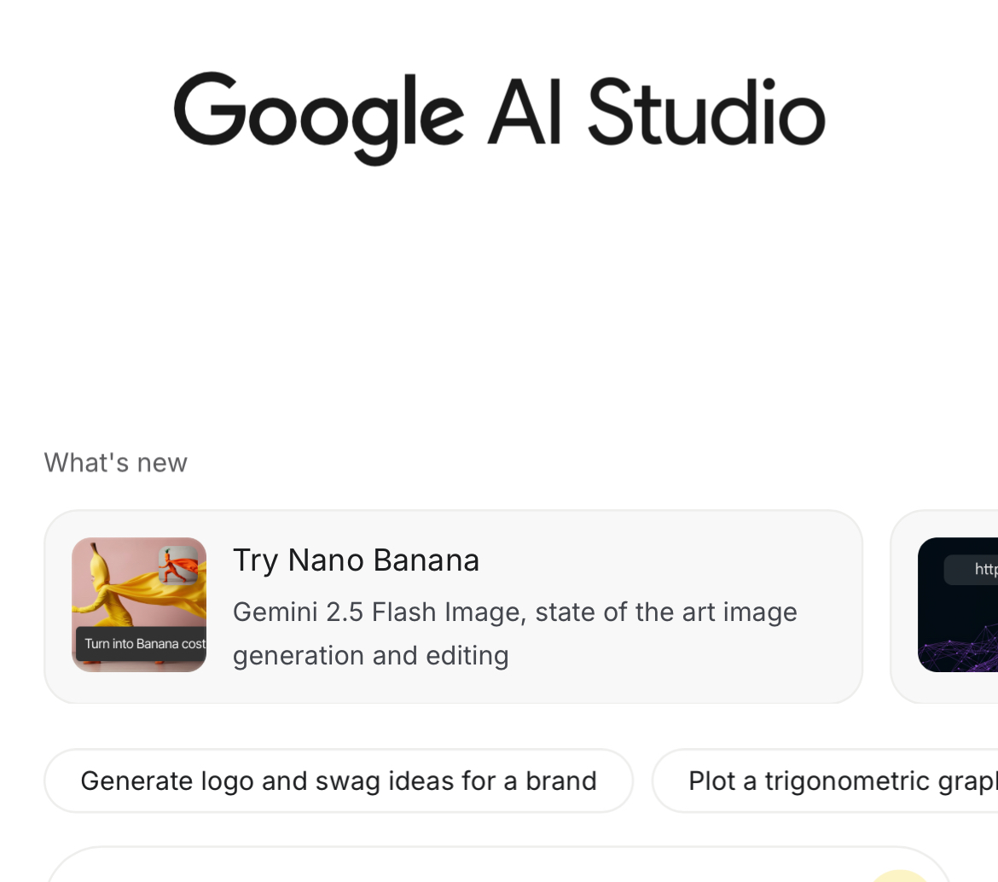Click the 'http' URL bar in the dark thumbnail
Image resolution: width=998 pixels, height=882 pixels.
(x=972, y=569)
